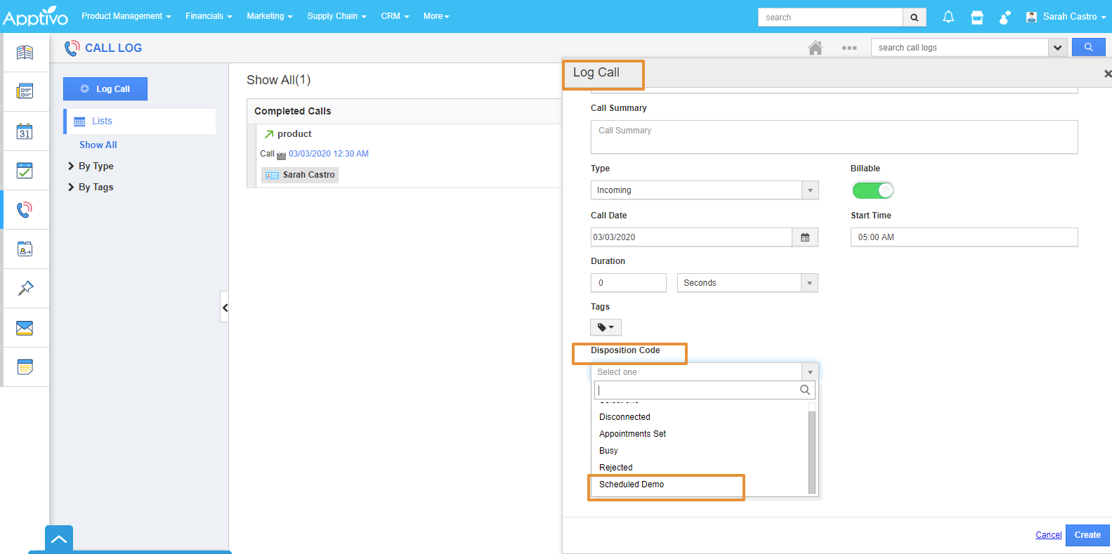Open the three-dots more options icon
This screenshot has height=554, width=1112.
pyautogui.click(x=849, y=48)
